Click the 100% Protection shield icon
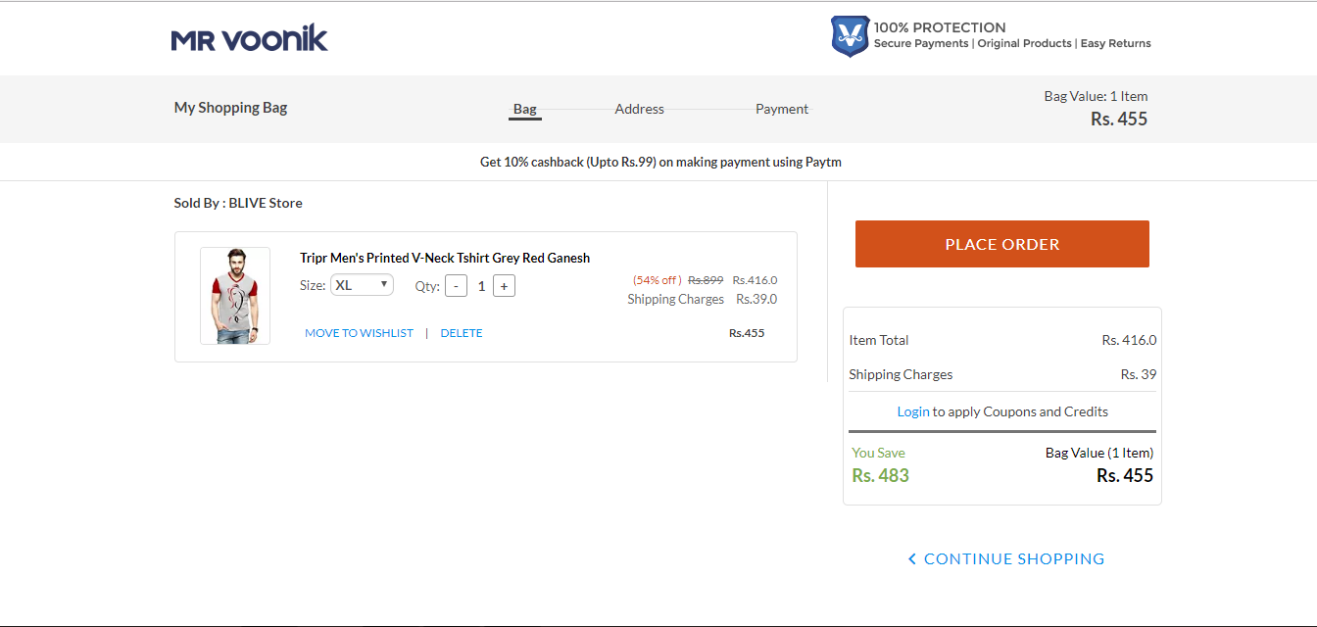The height and width of the screenshot is (627, 1317). tap(850, 35)
